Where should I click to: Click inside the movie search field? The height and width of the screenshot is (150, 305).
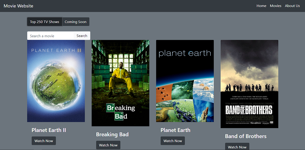point(50,36)
